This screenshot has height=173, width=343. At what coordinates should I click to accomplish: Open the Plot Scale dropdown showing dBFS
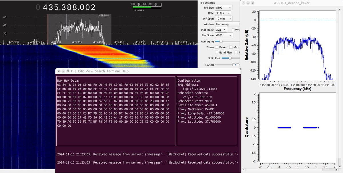pos(224,36)
